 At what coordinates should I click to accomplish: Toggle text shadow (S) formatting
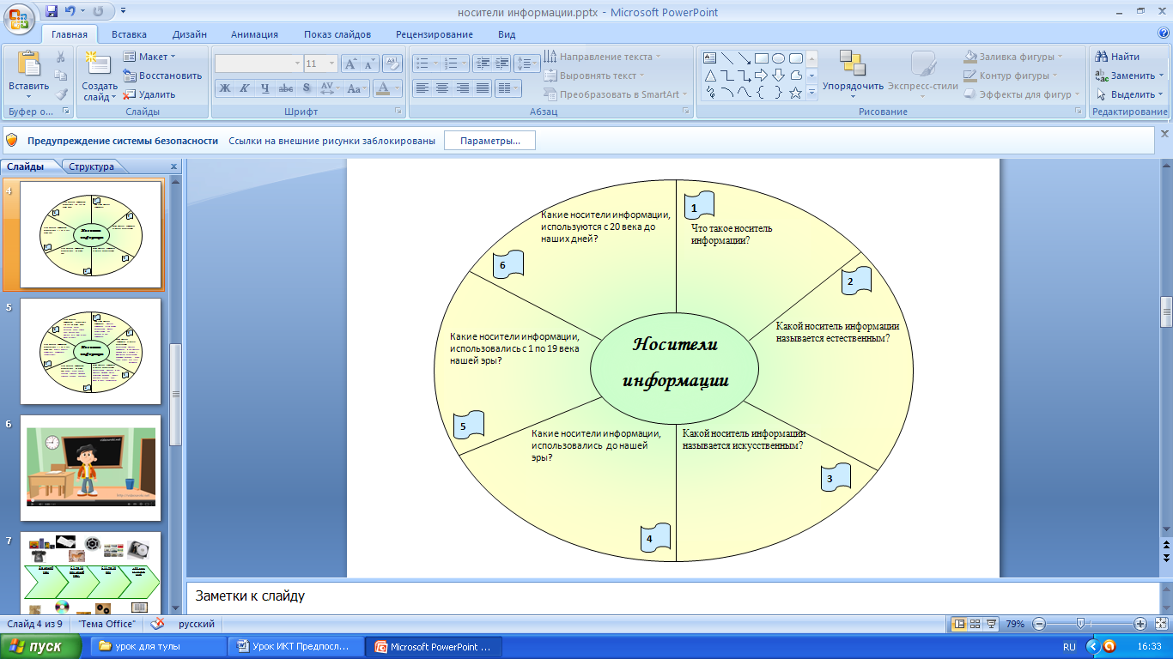[x=307, y=88]
